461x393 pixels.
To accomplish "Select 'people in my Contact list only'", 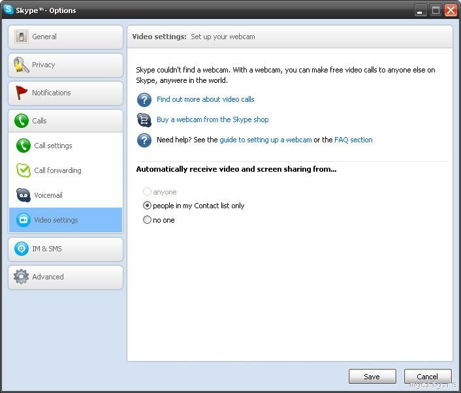I will [x=148, y=206].
